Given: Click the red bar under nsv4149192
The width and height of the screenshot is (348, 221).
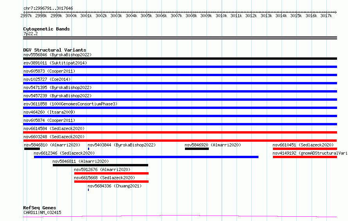Looking at the screenshot, I should [x=305, y=157].
